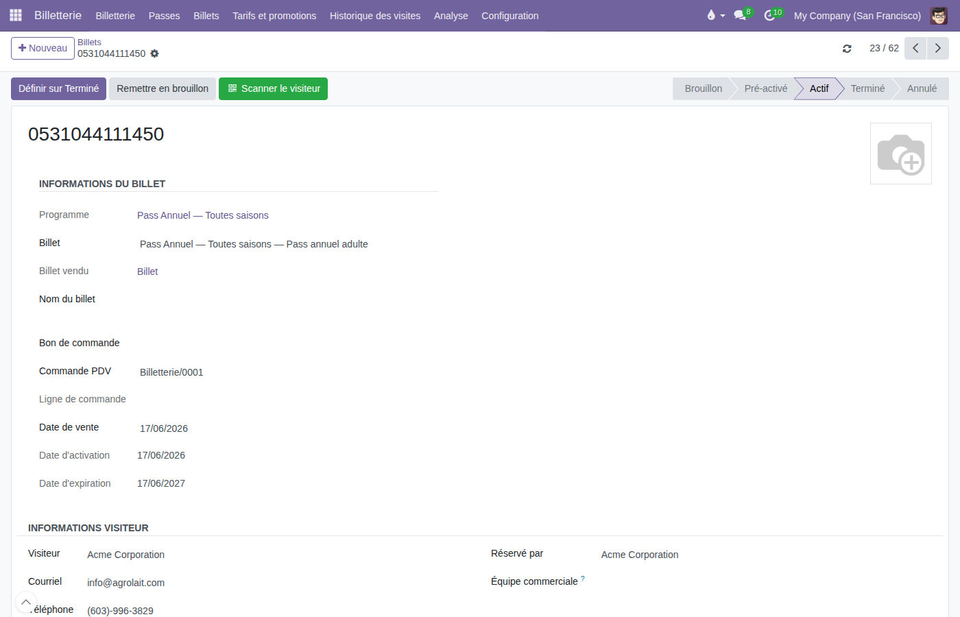Open the Passes dropdown menu
This screenshot has width=960, height=617.
click(164, 15)
